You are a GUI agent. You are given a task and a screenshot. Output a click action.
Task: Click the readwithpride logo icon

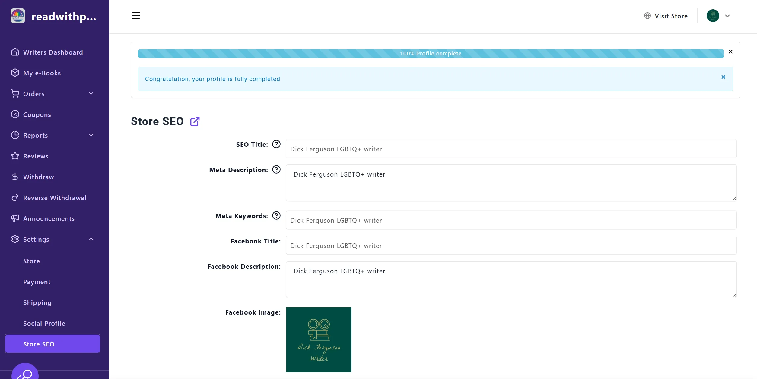coord(18,16)
